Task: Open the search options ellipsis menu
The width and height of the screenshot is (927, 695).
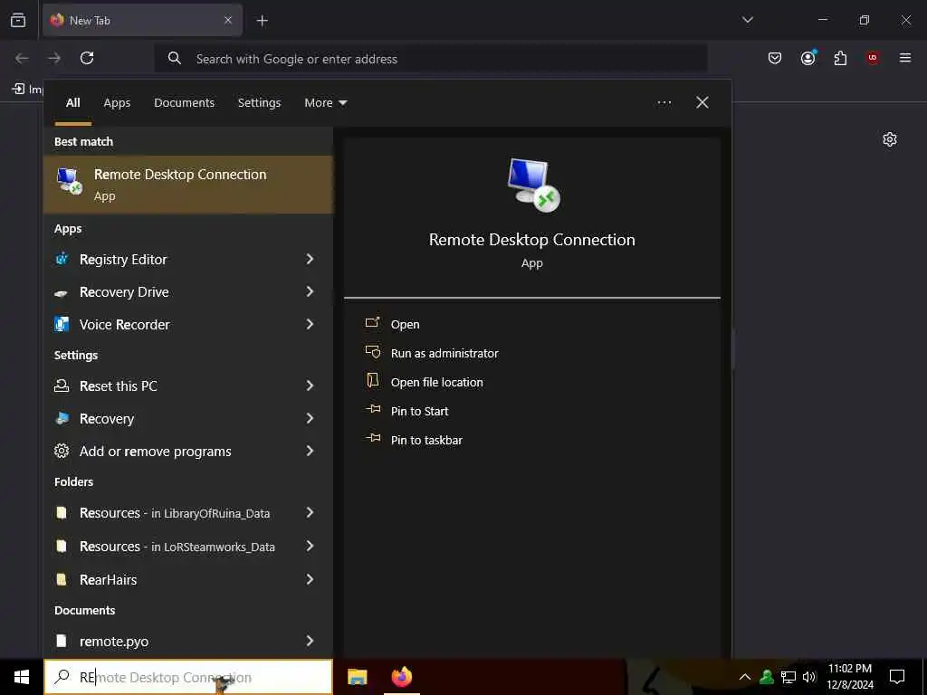Action: [664, 103]
